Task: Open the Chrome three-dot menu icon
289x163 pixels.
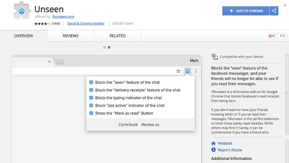Action: [196, 71]
